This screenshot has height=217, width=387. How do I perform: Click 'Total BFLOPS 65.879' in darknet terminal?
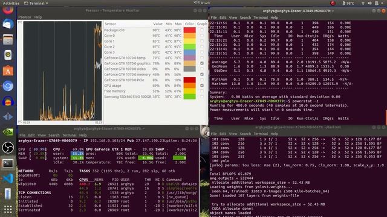[230, 174]
